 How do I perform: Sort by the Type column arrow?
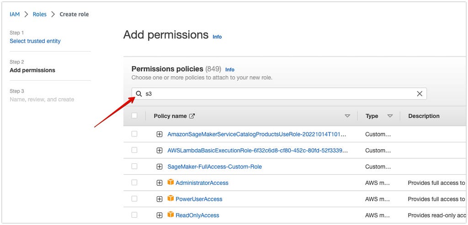(x=390, y=116)
